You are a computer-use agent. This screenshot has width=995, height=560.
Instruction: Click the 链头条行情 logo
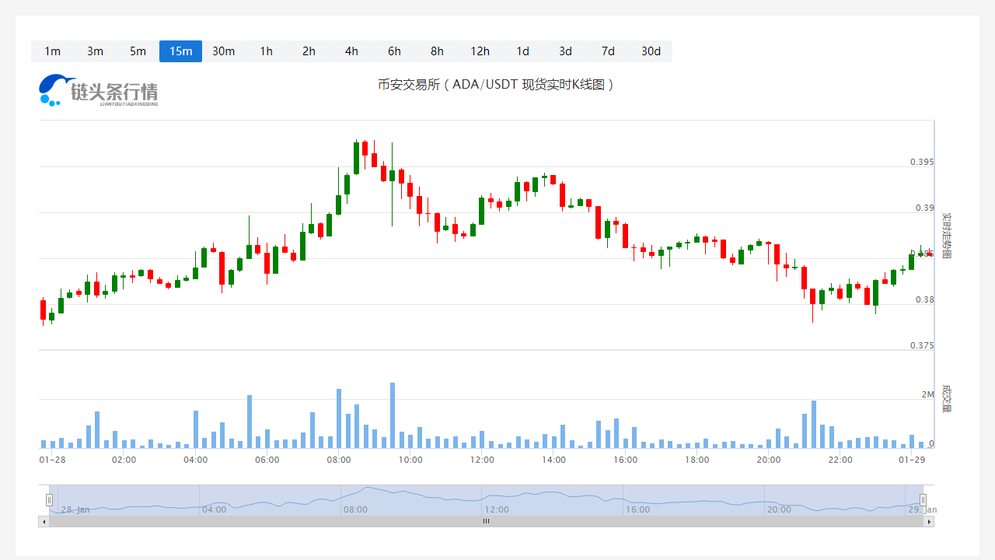coord(99,90)
